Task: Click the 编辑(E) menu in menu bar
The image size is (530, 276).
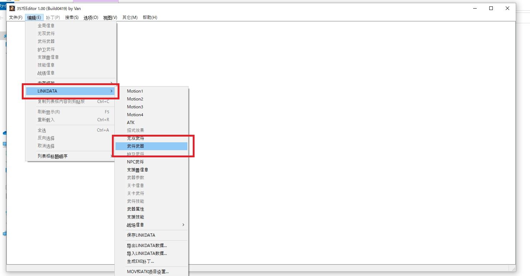Action: pyautogui.click(x=34, y=18)
